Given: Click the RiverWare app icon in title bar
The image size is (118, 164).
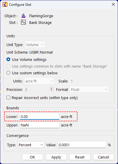Looking at the screenshot, I should pyautogui.click(x=5, y=4).
